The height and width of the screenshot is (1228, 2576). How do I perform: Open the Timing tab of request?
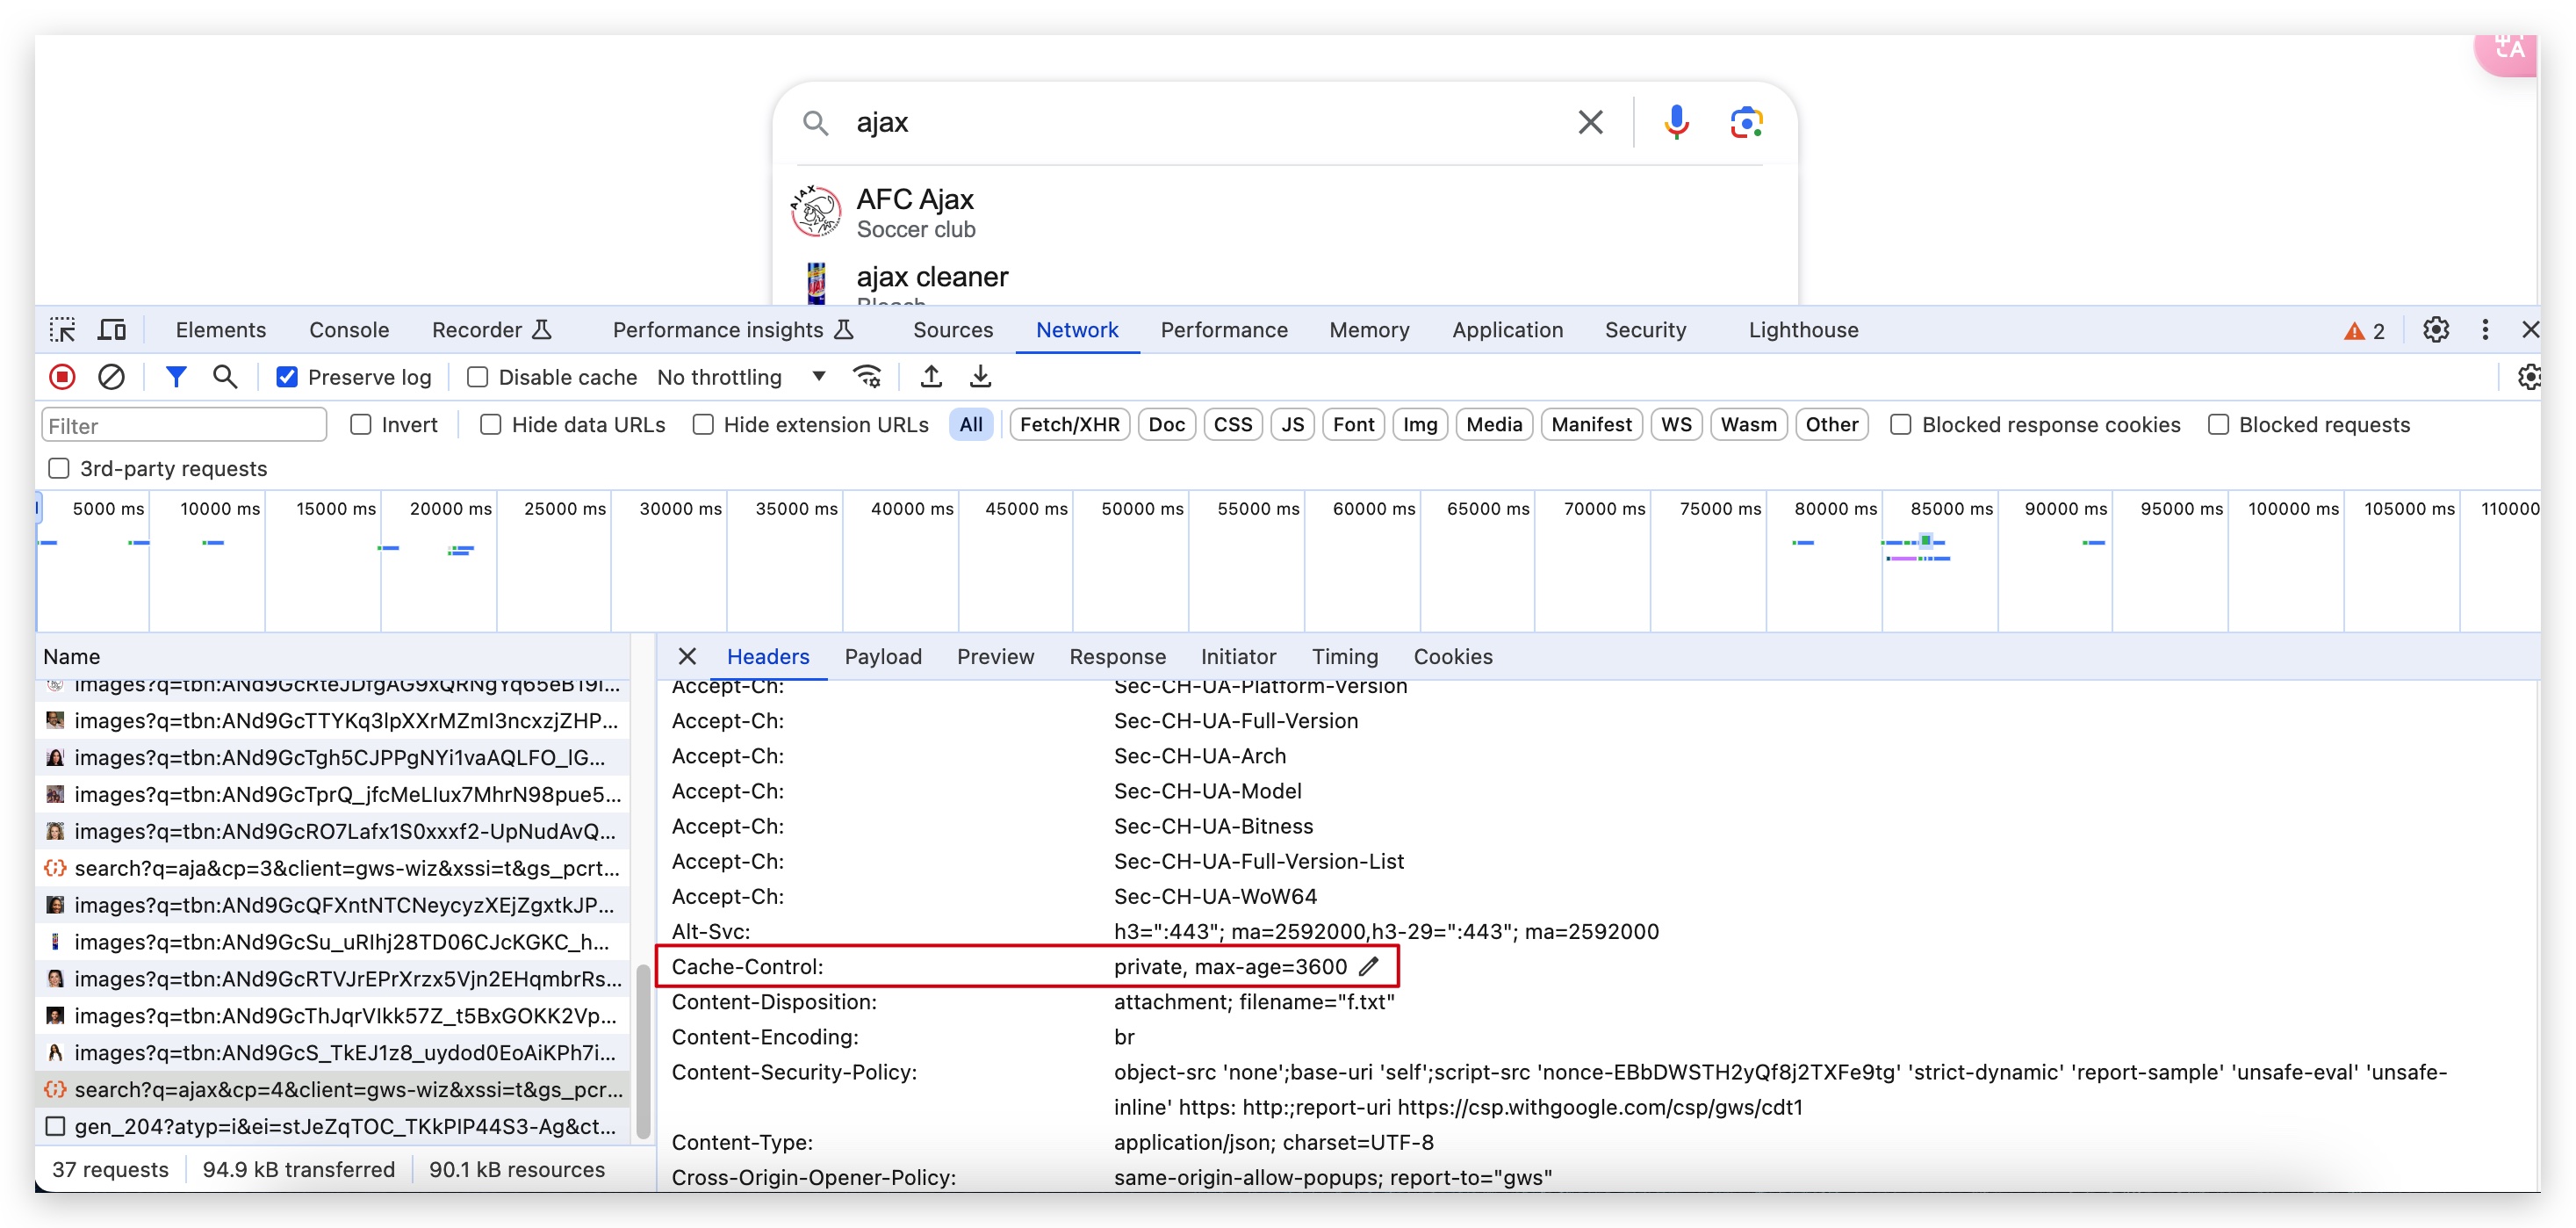1344,656
